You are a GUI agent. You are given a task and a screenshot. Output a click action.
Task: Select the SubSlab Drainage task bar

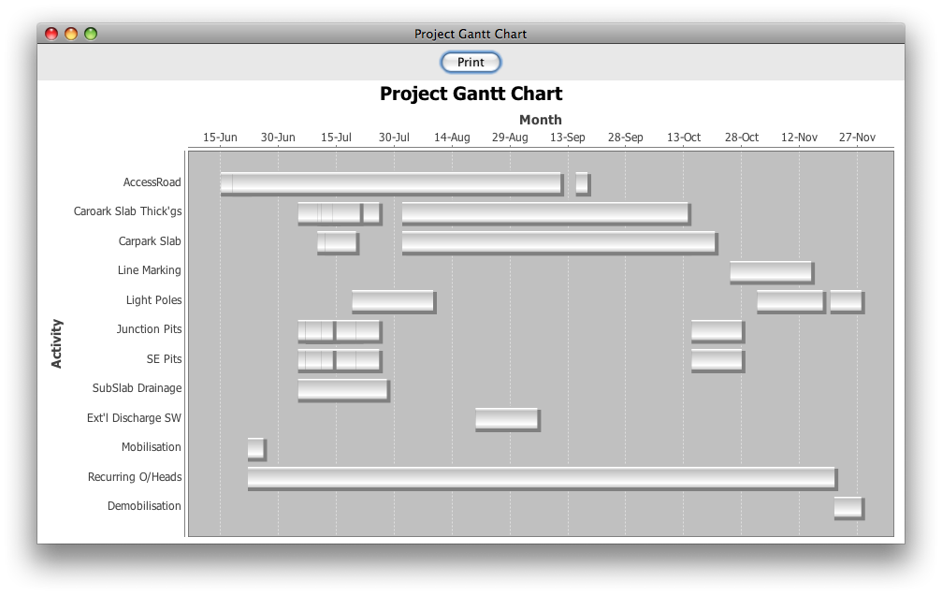click(343, 390)
